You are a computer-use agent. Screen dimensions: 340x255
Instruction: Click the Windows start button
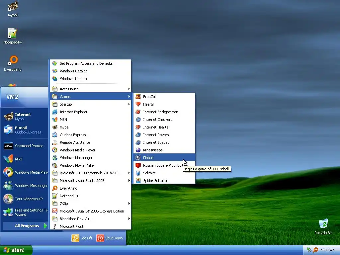pyautogui.click(x=16, y=250)
